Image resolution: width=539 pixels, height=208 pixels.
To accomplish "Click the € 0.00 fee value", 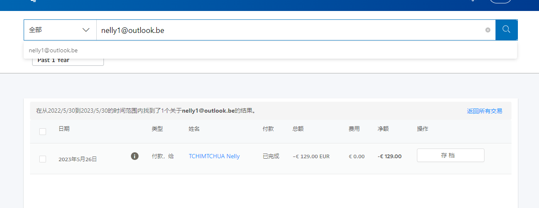I will 357,156.
